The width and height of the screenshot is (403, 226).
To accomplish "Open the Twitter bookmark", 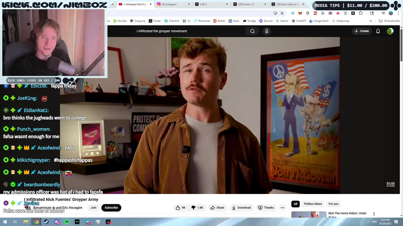I will [x=155, y=21].
